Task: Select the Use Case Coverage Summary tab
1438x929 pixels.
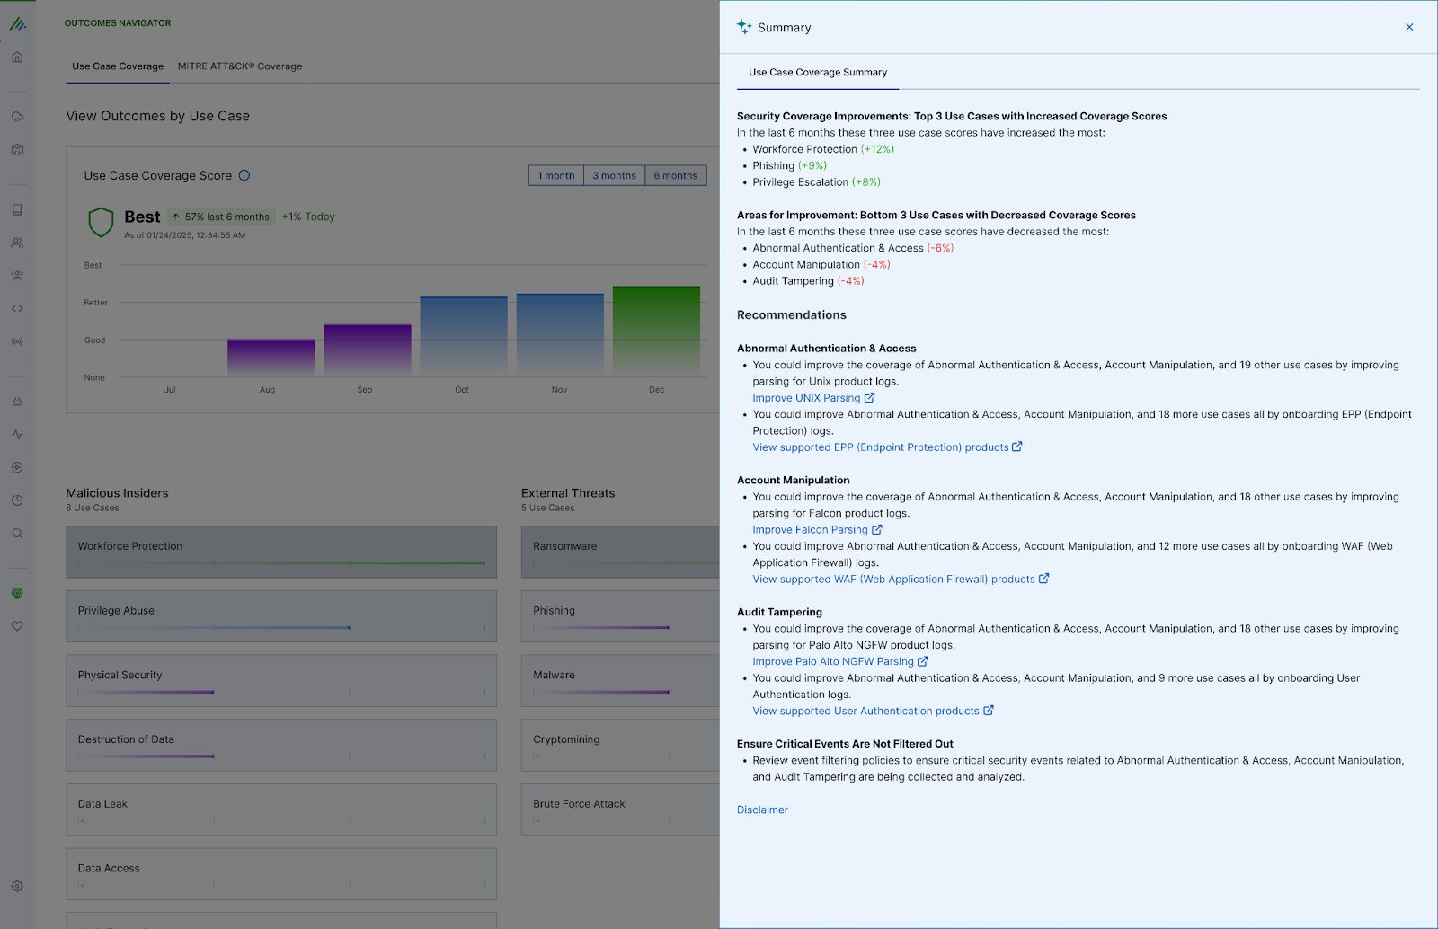Action: (818, 73)
